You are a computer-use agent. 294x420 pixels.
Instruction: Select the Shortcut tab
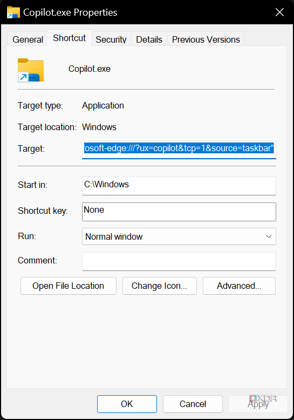click(70, 38)
